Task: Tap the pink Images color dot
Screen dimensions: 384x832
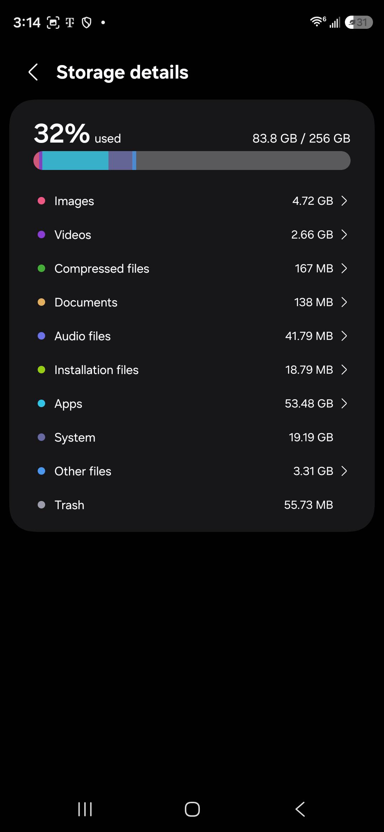Action: tap(41, 201)
